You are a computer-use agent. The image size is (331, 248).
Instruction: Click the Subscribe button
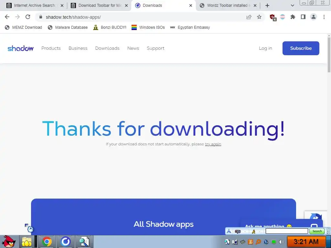[301, 48]
